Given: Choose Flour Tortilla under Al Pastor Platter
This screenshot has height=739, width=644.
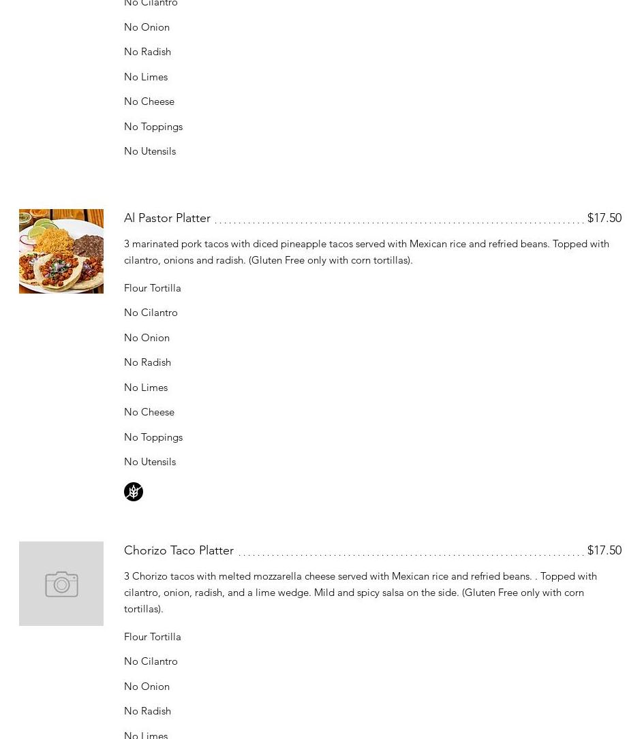Looking at the screenshot, I should point(152,288).
